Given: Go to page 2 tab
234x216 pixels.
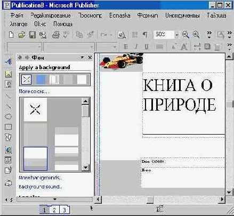Looking at the screenshot, I should pos(54,210).
